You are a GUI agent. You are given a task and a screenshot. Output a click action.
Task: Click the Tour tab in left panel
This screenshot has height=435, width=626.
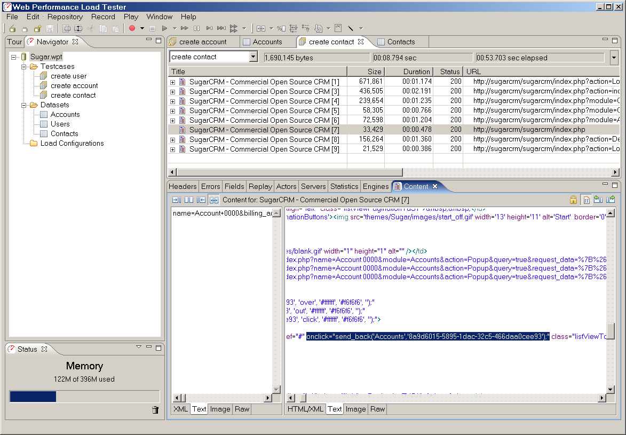(x=15, y=42)
